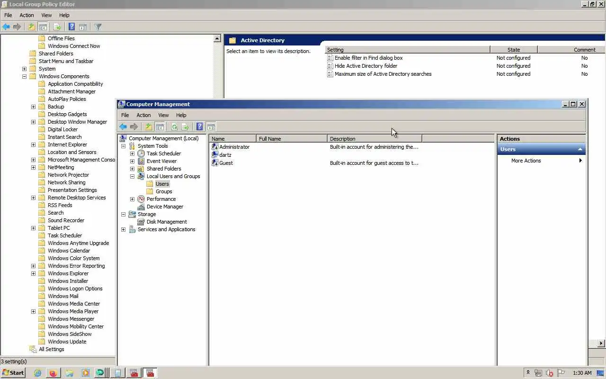This screenshot has width=606, height=379.
Task: Click Filter funnel icon in Group Policy Editor
Action: [x=98, y=27]
